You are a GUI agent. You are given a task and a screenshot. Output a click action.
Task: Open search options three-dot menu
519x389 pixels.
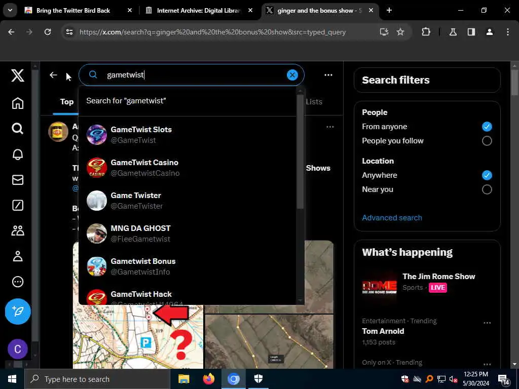(328, 75)
